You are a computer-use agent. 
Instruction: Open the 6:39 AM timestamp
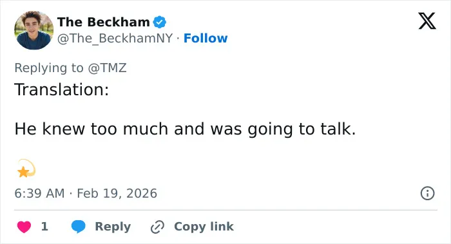[39, 193]
